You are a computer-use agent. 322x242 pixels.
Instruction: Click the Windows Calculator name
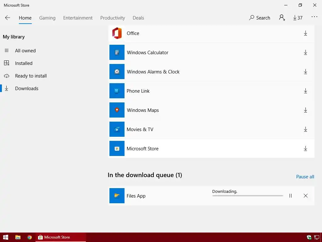[147, 53]
